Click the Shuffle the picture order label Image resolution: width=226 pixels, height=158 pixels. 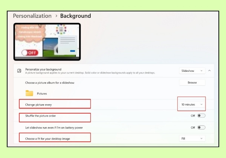pyautogui.click(x=40, y=116)
